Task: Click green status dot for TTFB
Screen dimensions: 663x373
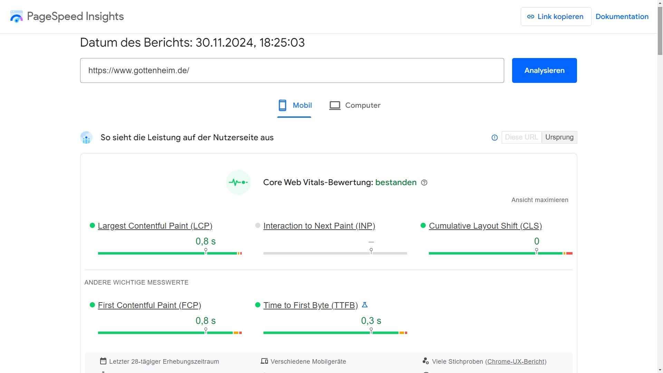Action: click(258, 305)
